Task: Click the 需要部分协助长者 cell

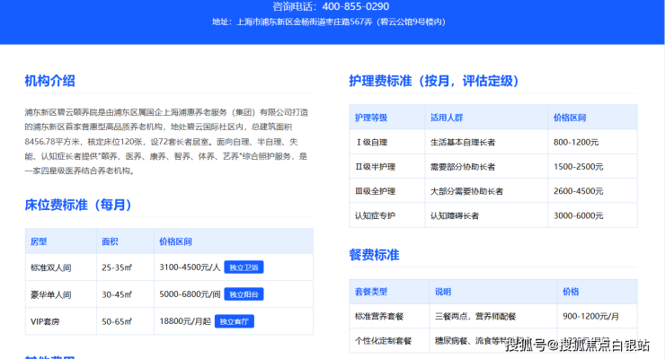Action: pyautogui.click(x=463, y=167)
